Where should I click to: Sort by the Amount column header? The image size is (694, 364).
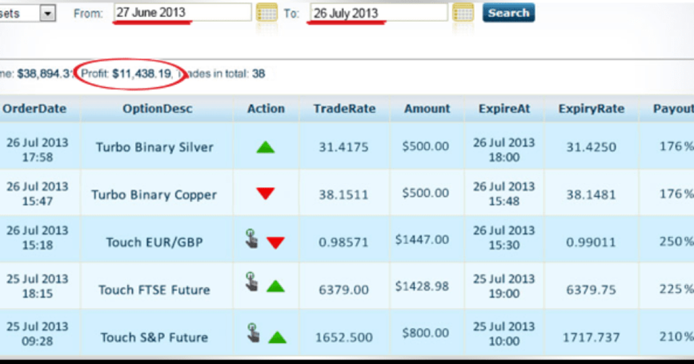click(x=427, y=109)
